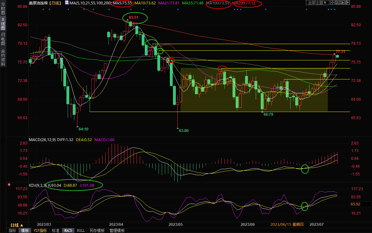The height and width of the screenshot is (233, 372).
Task: Toggle the MACD template button
Action: (x=68, y=230)
